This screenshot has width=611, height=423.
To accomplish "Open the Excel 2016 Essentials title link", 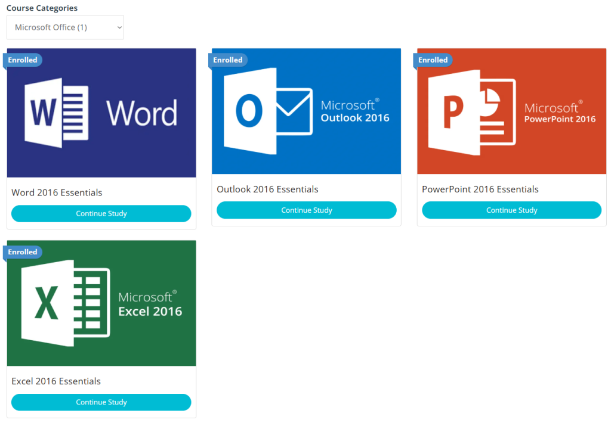I will pyautogui.click(x=56, y=381).
